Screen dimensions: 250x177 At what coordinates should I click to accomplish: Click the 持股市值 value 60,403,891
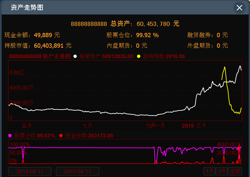pyautogui.click(x=49, y=45)
